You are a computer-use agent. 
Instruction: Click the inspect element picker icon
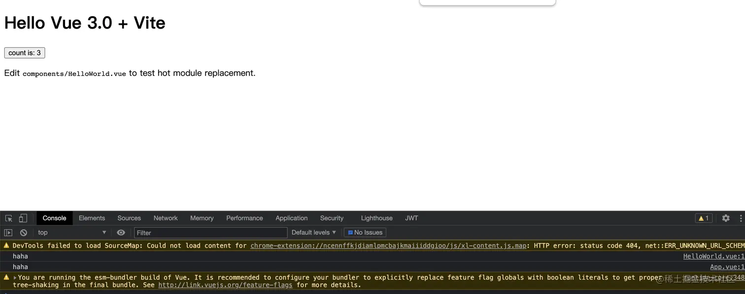pos(8,218)
